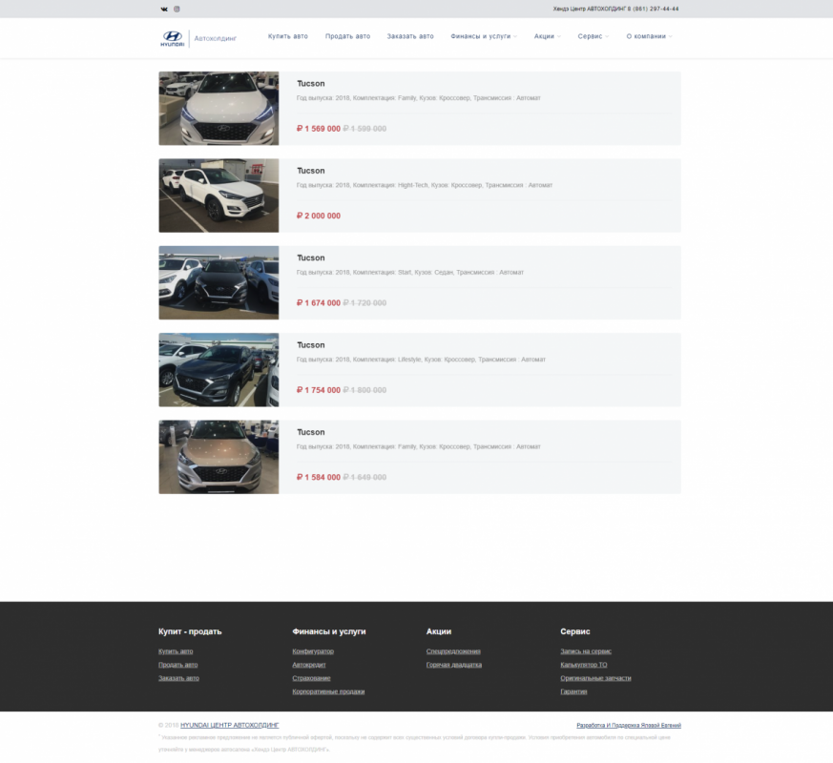Click the Купит - продать footer heading

[x=190, y=631]
